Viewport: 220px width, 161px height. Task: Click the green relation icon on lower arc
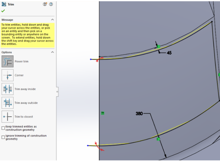pos(158,139)
